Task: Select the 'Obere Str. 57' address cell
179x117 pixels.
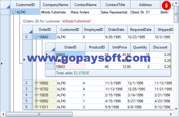Action: tap(145, 12)
